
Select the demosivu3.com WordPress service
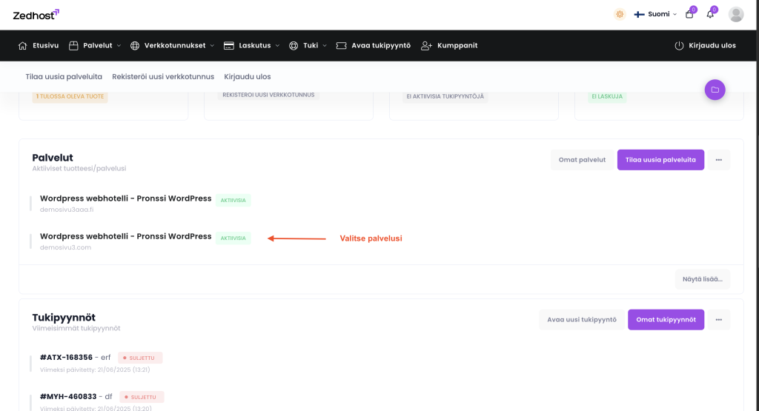pyautogui.click(x=125, y=237)
